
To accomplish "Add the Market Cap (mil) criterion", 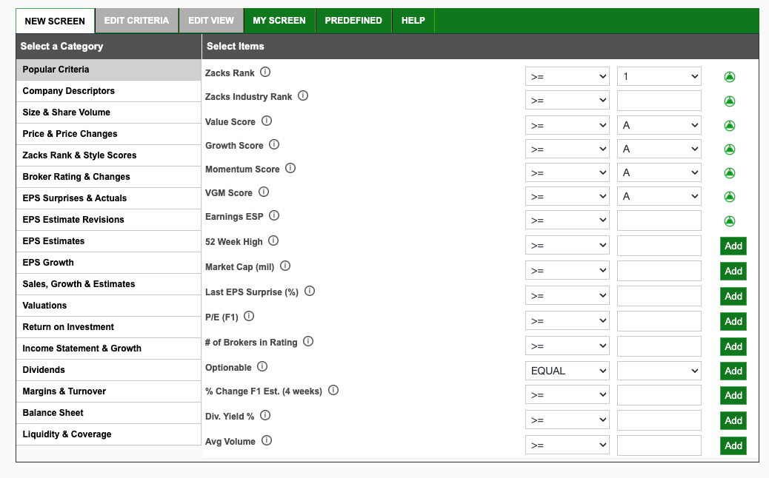I will 733,271.
